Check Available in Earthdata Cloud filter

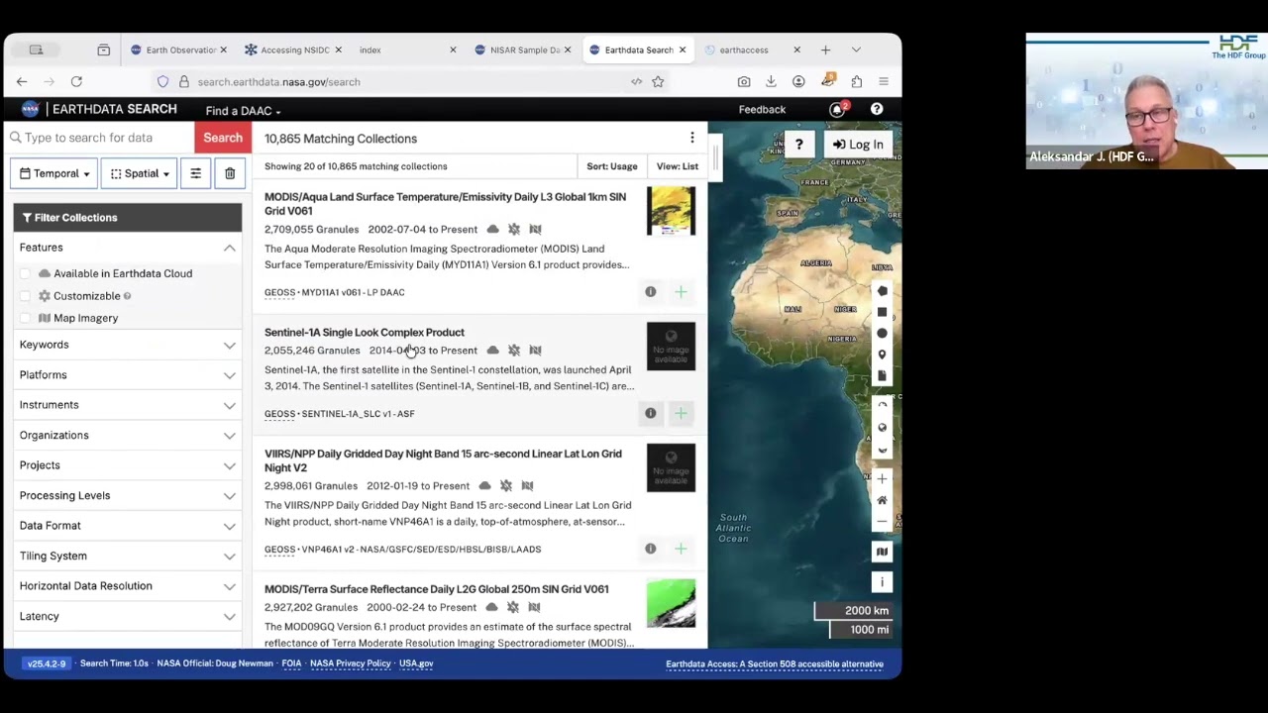(x=25, y=273)
